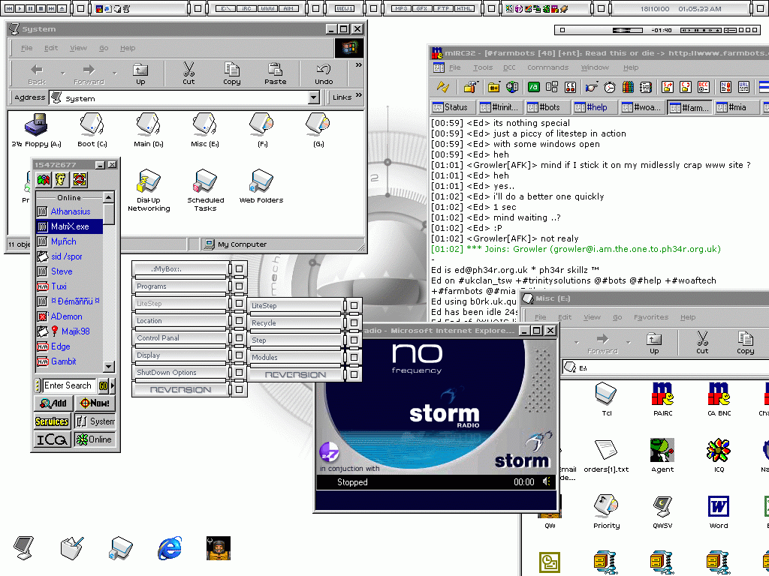Screen dimensions: 769x576
Task: Open the Address bar dropdown in System window
Action: pyautogui.click(x=314, y=98)
